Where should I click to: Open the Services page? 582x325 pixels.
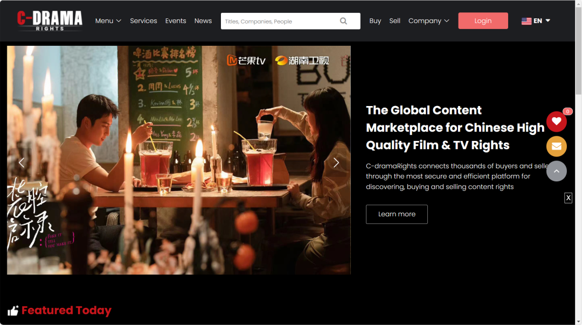143,21
